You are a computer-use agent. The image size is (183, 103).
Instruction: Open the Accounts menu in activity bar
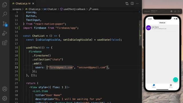5,89
